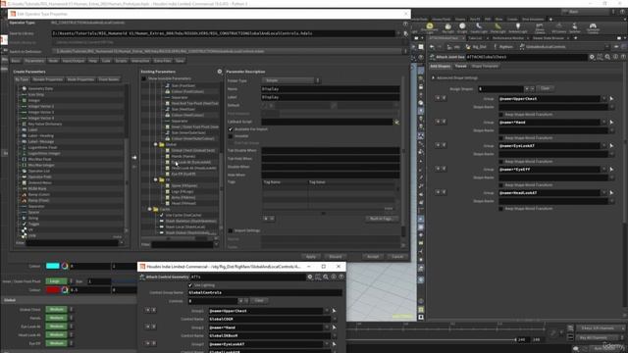Click gear icon in floating ATTs parameter window

[x=310, y=277]
